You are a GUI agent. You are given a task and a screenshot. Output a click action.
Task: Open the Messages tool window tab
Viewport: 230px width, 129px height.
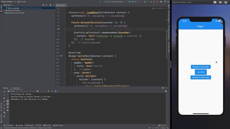tap(29, 125)
